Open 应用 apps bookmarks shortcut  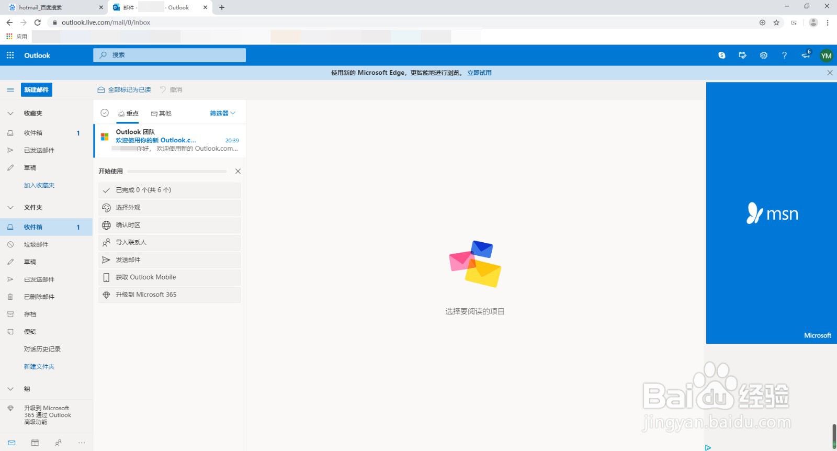(x=16, y=37)
